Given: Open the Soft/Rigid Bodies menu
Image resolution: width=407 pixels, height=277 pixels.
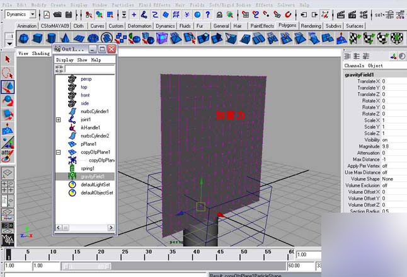Looking at the screenshot, I should (x=230, y=5).
